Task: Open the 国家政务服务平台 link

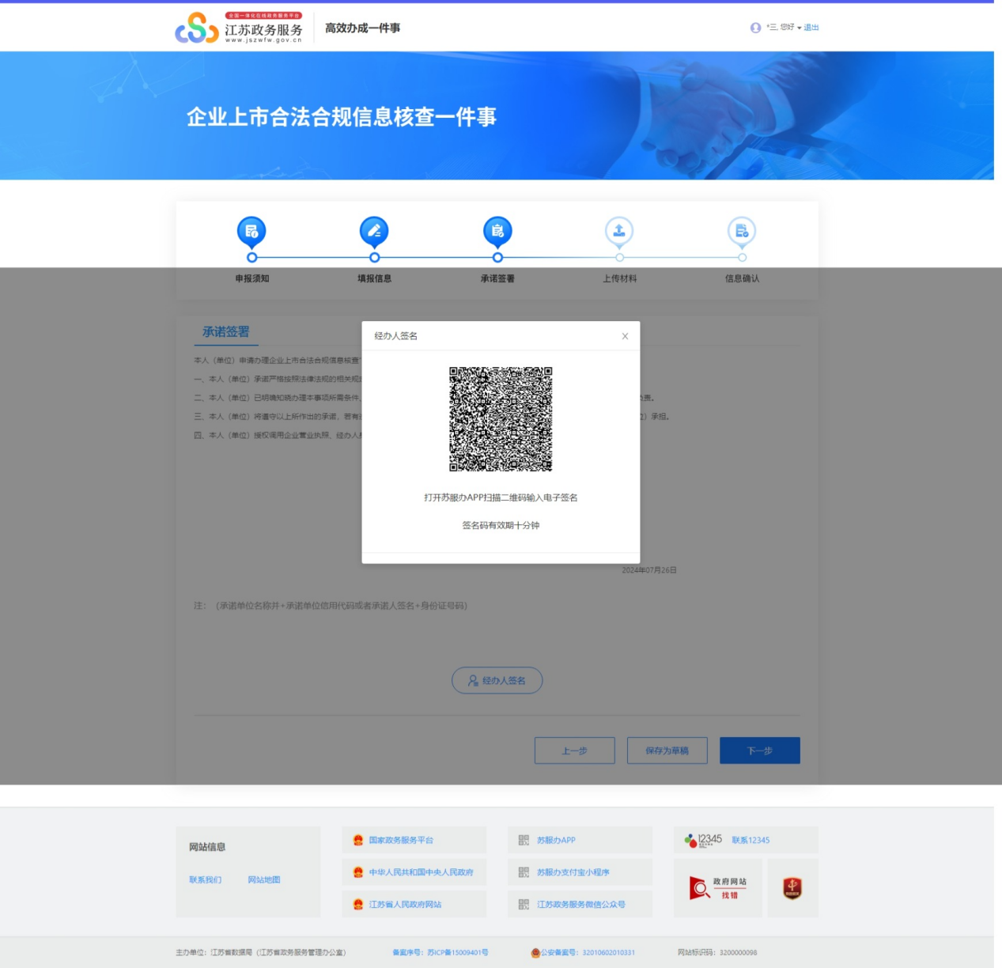Action: point(401,840)
